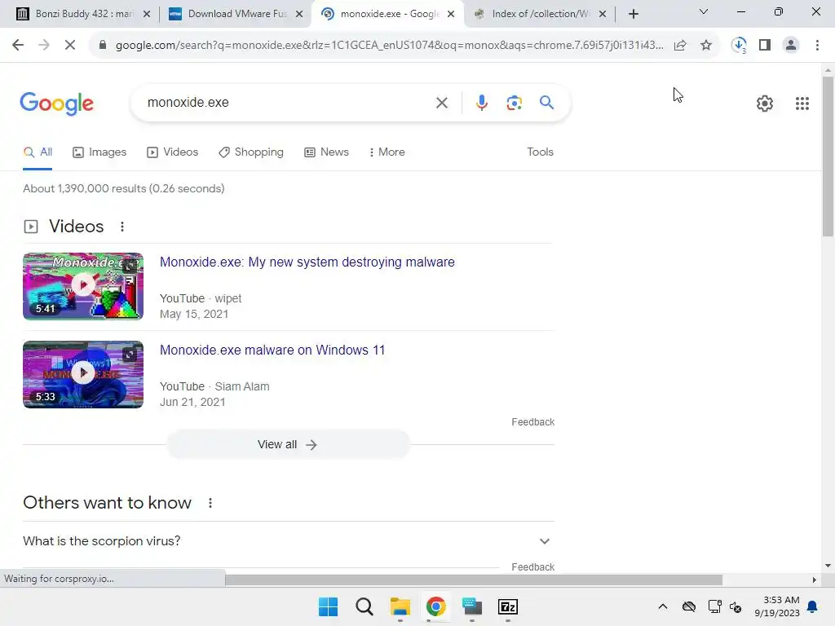The width and height of the screenshot is (835, 626).
Task: Play the 5:33 Windows 11 video thumbnail
Action: pyautogui.click(x=83, y=374)
